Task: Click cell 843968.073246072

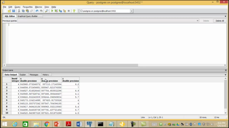Action: [x=30, y=84]
